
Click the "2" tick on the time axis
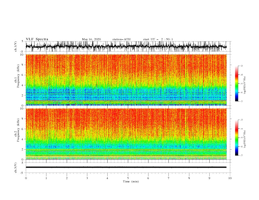point(67,178)
